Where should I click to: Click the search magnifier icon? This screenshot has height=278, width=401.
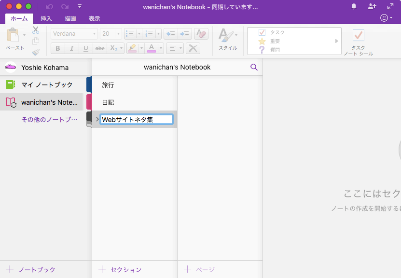254,67
